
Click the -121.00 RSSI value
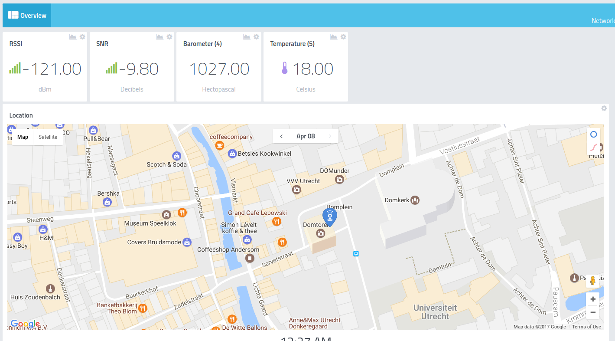[52, 69]
